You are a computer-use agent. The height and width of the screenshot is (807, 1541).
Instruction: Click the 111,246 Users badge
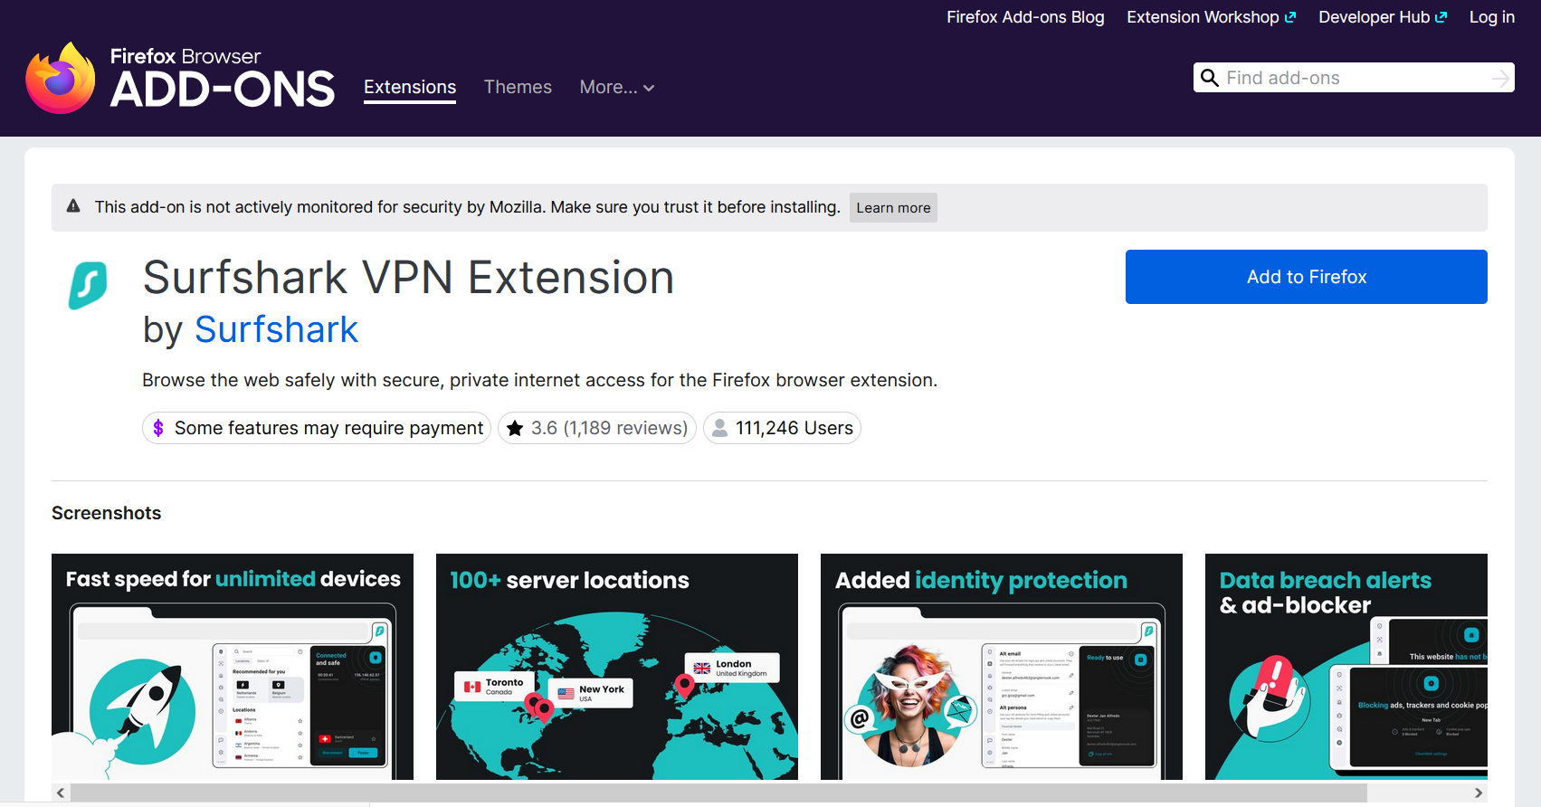pyautogui.click(x=782, y=428)
